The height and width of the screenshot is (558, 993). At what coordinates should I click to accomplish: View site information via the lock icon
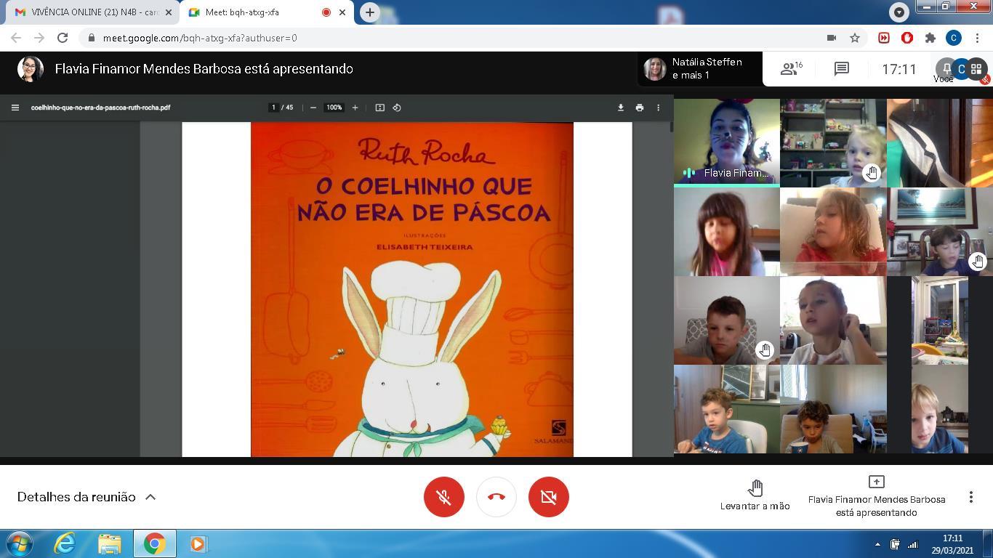coord(91,38)
